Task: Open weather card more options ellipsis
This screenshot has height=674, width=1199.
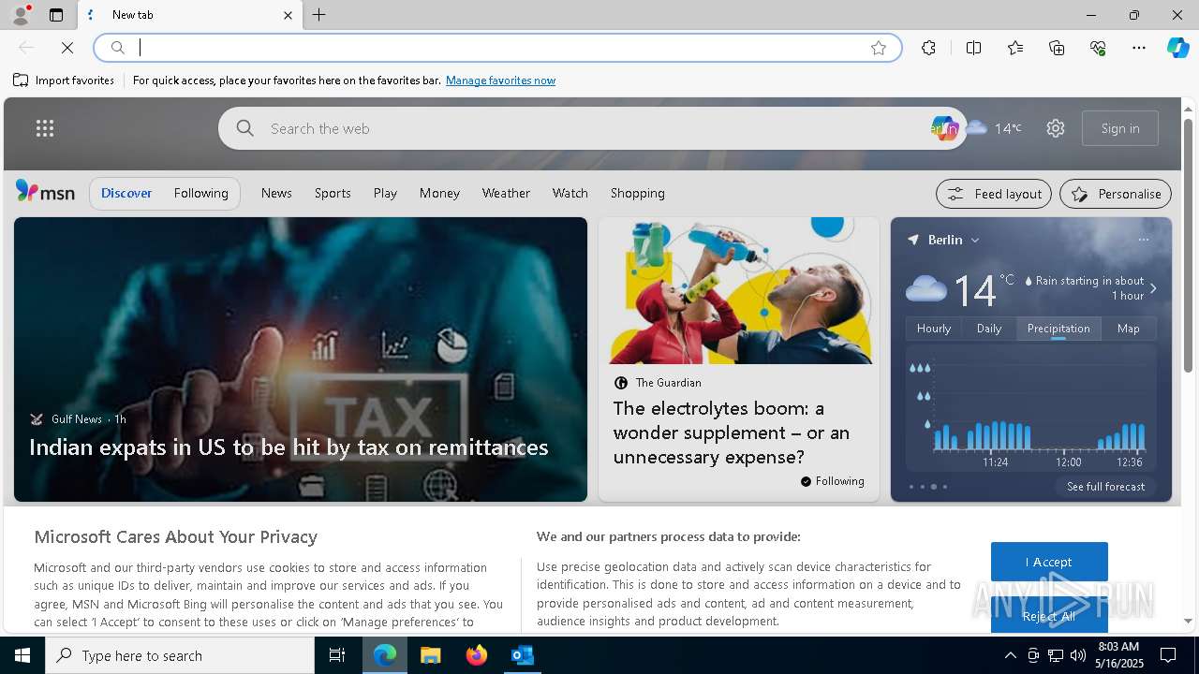Action: pos(1143,240)
